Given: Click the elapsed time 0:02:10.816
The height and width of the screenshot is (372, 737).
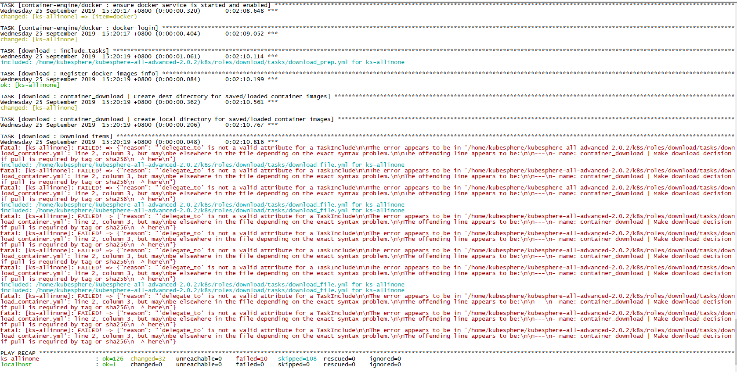Looking at the screenshot, I should [245, 142].
